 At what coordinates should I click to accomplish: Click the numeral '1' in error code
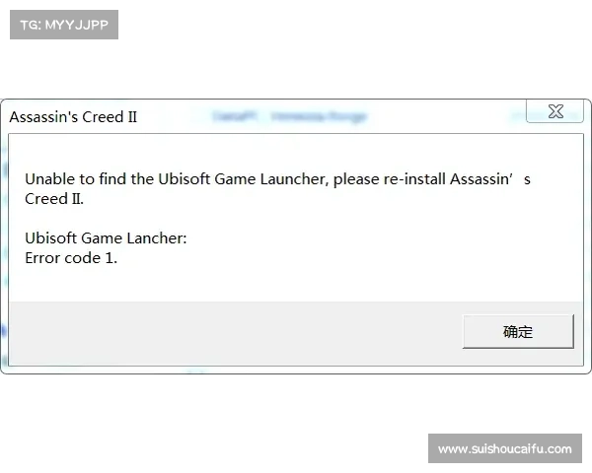[x=110, y=258]
